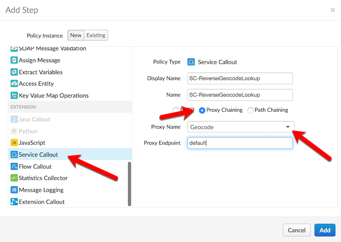The height and width of the screenshot is (242, 341).
Task: Click the EXTENSION section header
Action: click(x=70, y=107)
